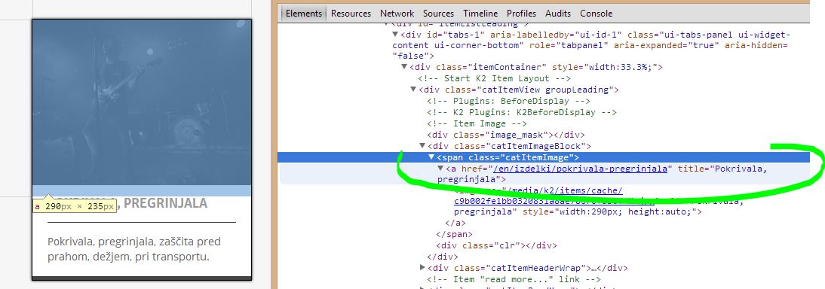The width and height of the screenshot is (825, 289).
Task: Select the Elements tab
Action: click(304, 14)
